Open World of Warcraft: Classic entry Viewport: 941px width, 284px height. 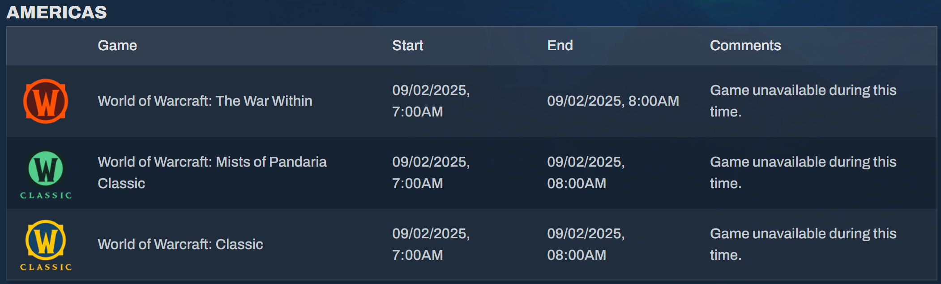[180, 244]
